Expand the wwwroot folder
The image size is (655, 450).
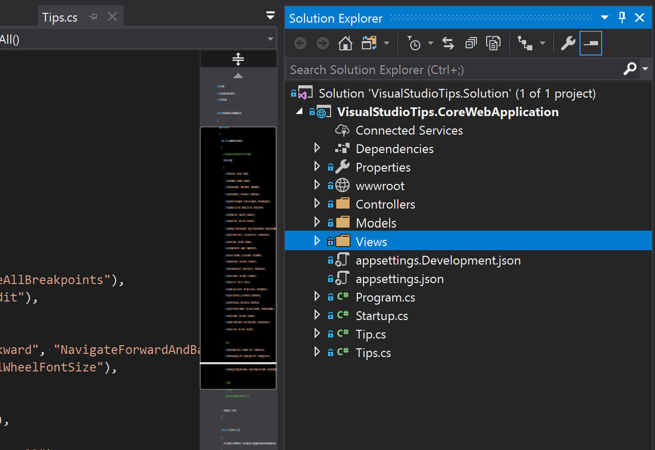pyautogui.click(x=317, y=185)
